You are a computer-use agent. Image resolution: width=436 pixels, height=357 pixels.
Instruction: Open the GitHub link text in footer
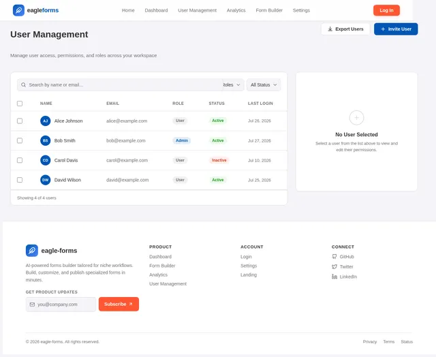point(347,257)
